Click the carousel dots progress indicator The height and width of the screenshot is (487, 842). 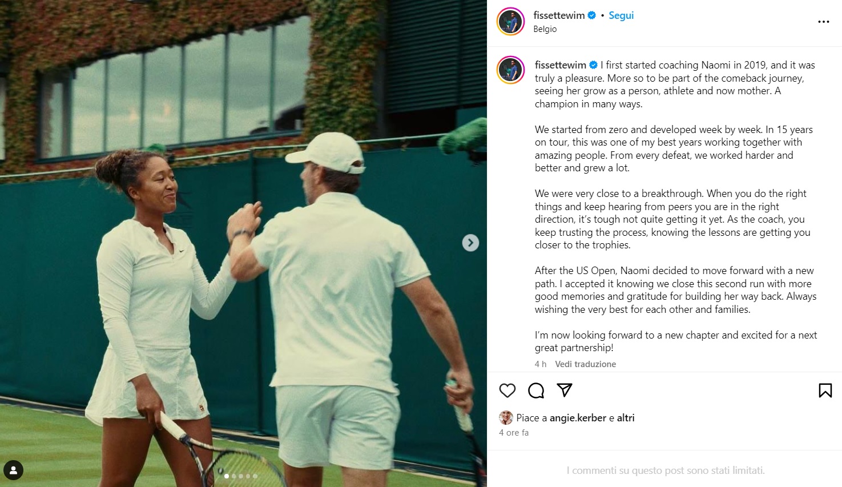(x=240, y=476)
